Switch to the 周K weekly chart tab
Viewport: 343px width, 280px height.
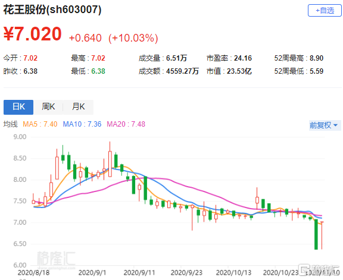pyautogui.click(x=48, y=107)
